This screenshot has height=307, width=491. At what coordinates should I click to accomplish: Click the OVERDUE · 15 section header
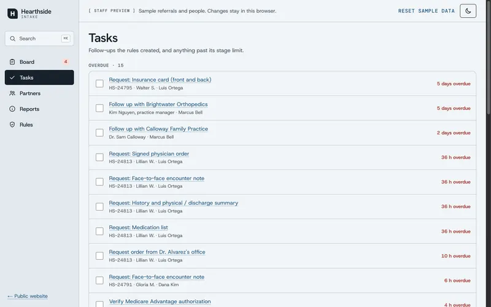click(x=106, y=66)
